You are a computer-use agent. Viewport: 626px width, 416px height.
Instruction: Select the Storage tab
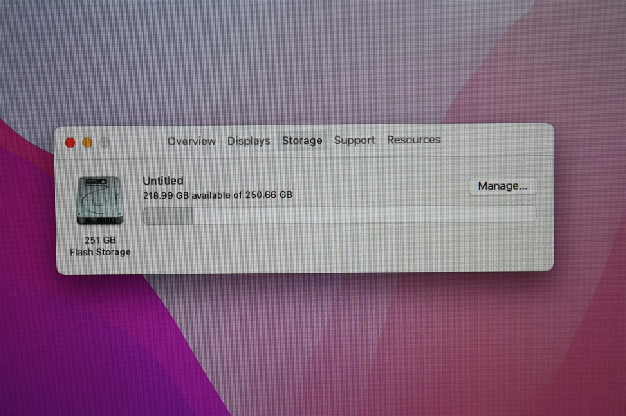click(x=302, y=140)
